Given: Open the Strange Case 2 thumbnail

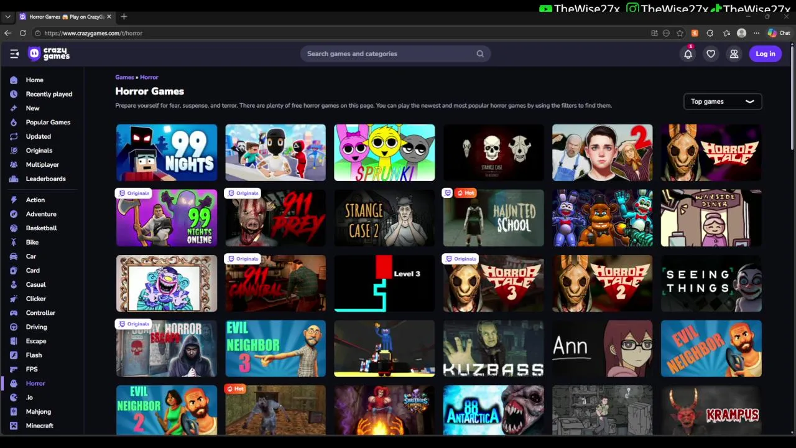Looking at the screenshot, I should (384, 218).
